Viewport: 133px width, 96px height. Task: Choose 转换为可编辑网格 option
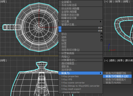[x=116, y=73]
